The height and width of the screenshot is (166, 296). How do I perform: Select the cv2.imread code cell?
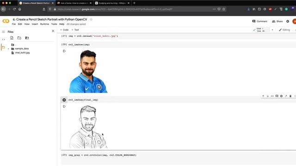pyautogui.click(x=178, y=36)
